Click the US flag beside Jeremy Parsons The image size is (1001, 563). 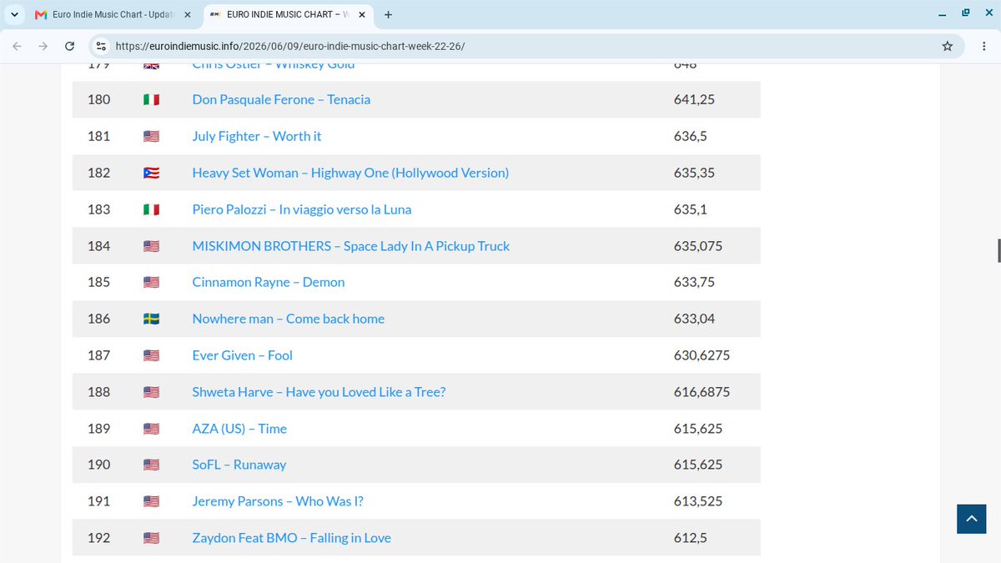151,502
